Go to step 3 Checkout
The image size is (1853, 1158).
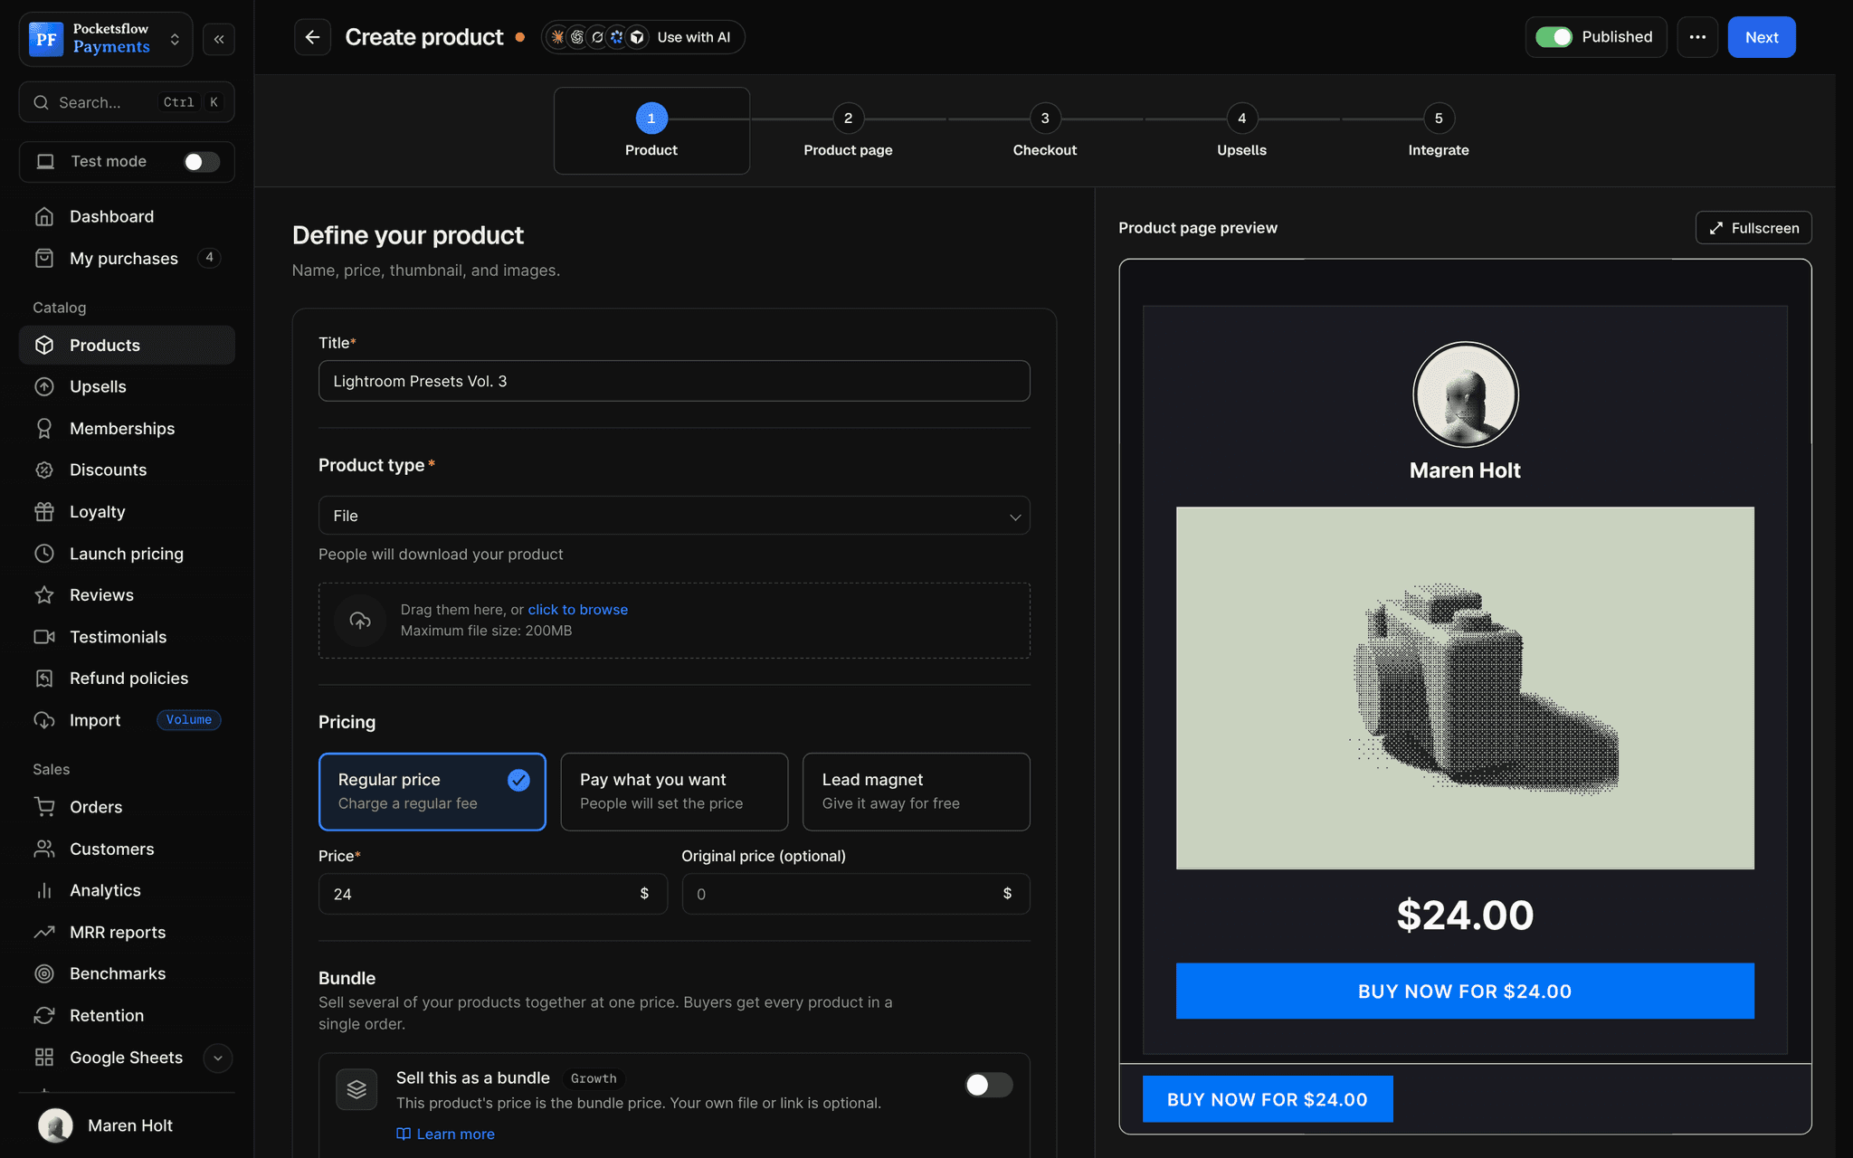(1045, 131)
